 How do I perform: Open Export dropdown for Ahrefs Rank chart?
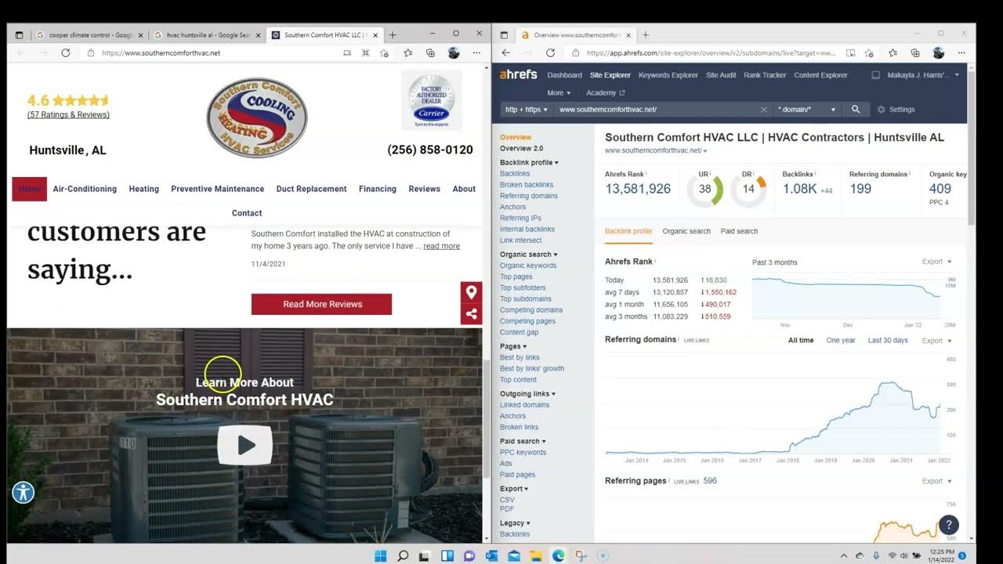click(x=936, y=262)
